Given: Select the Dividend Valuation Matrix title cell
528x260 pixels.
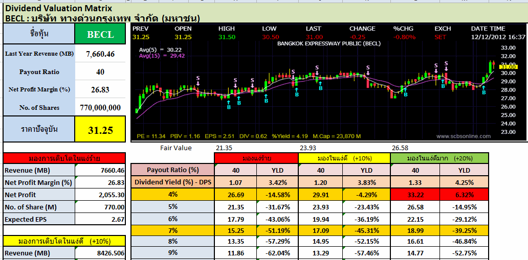Looking at the screenshot, I should pos(59,8).
